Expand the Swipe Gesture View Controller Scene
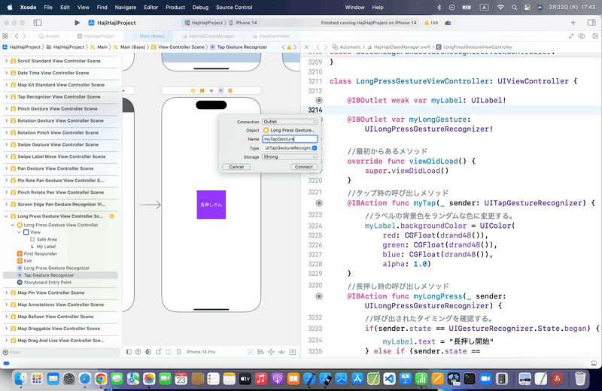Viewport: 602px width, 391px height. point(6,144)
